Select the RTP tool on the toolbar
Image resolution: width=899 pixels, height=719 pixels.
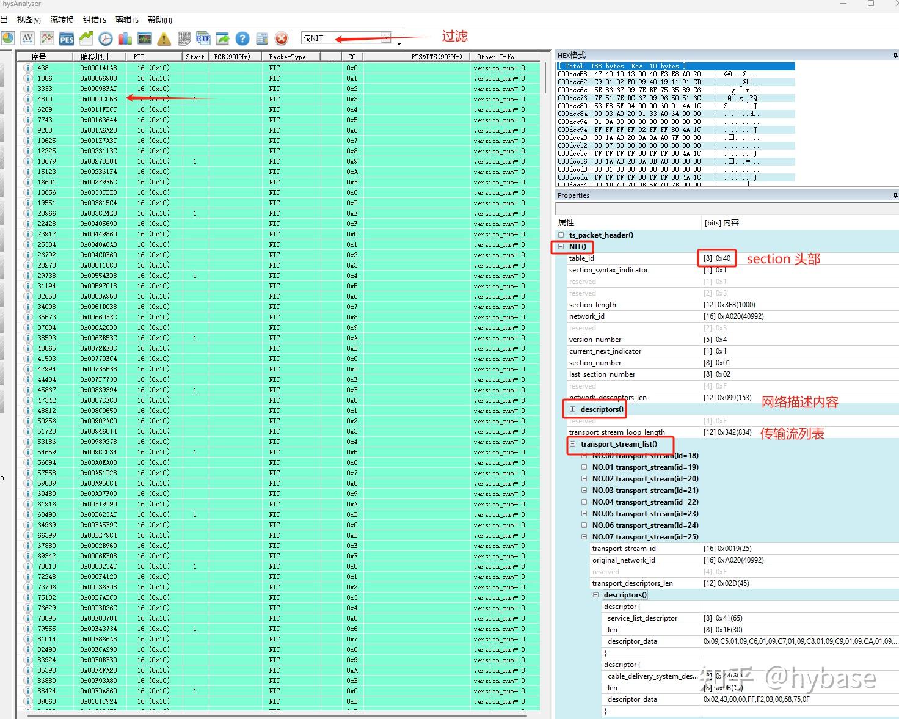203,38
